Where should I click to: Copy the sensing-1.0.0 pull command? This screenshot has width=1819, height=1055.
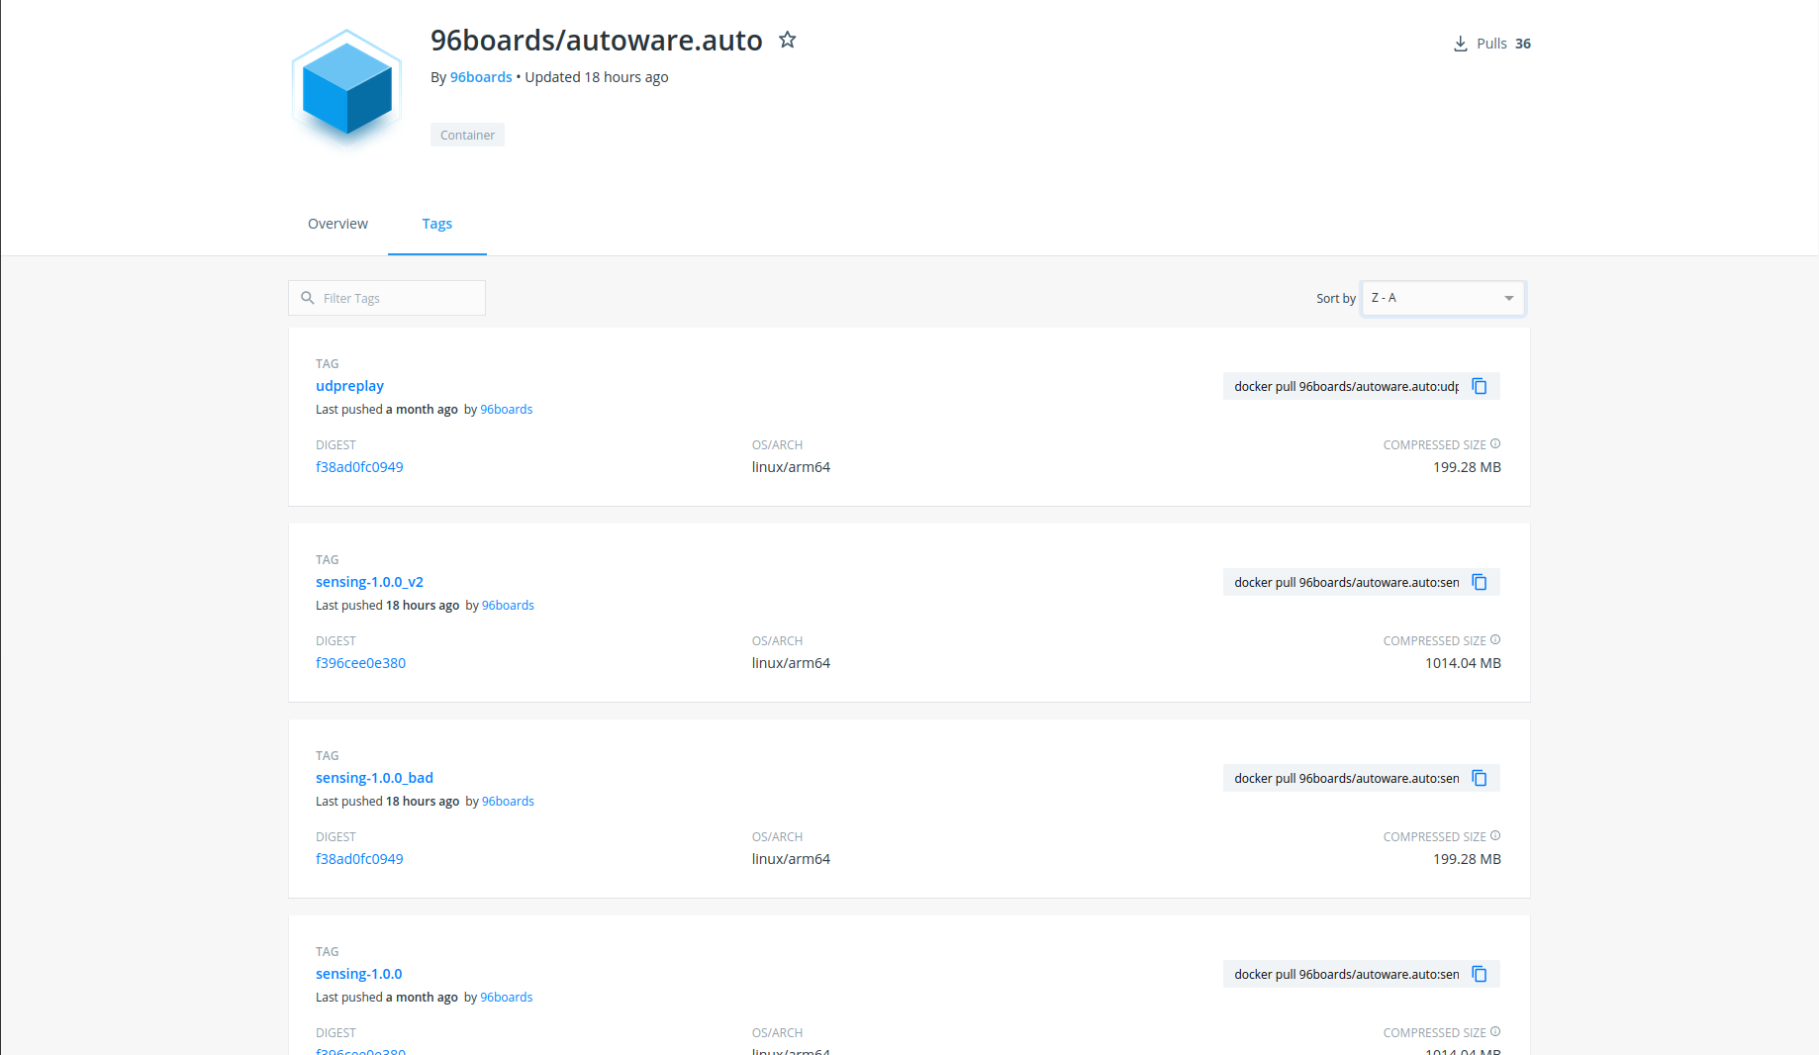coord(1479,974)
